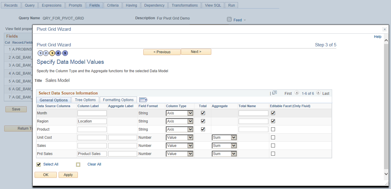The width and height of the screenshot is (391, 189).
Task: Open the Help link
Action: pos(377,36)
